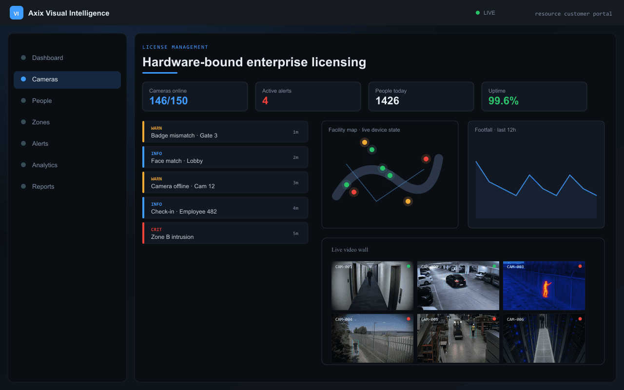Click the Live video wall heading
The width and height of the screenshot is (624, 390).
coord(350,250)
